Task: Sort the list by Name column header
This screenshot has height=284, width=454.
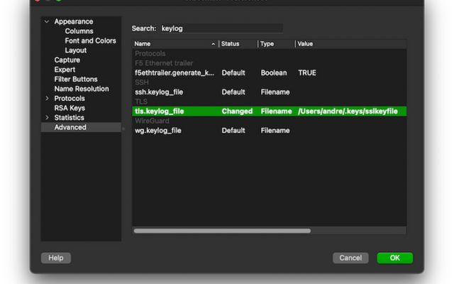Action: pos(175,44)
